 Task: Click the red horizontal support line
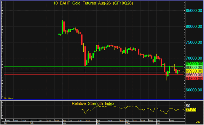tap(93, 75)
